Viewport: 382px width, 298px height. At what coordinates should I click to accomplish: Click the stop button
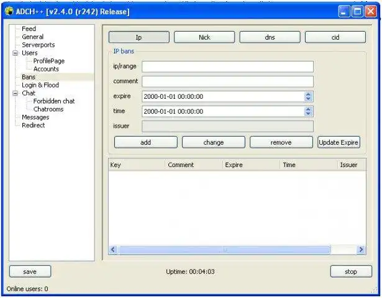pos(351,271)
